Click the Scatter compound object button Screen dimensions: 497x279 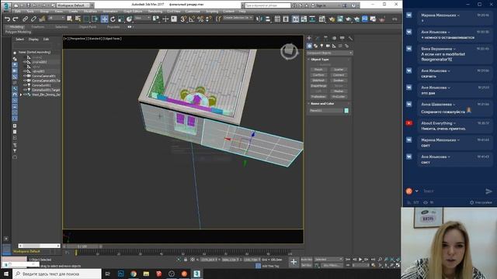pyautogui.click(x=339, y=69)
